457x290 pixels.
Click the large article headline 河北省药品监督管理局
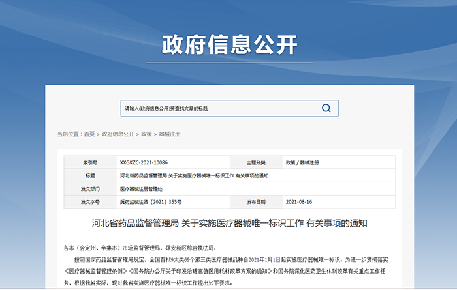pyautogui.click(x=228, y=224)
